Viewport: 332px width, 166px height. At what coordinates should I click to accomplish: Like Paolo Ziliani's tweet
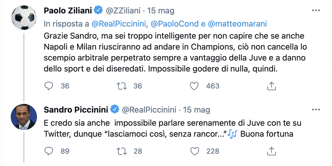tap(194, 86)
